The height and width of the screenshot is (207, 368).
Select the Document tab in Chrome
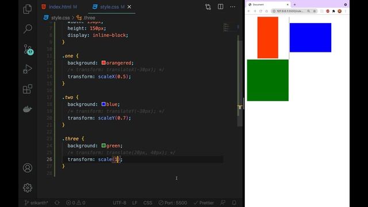tap(268, 5)
